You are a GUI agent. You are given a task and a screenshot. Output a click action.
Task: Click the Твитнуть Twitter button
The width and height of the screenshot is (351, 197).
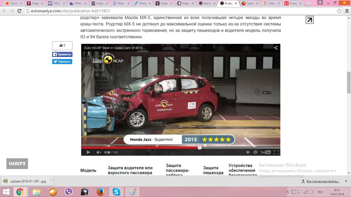tap(62, 62)
